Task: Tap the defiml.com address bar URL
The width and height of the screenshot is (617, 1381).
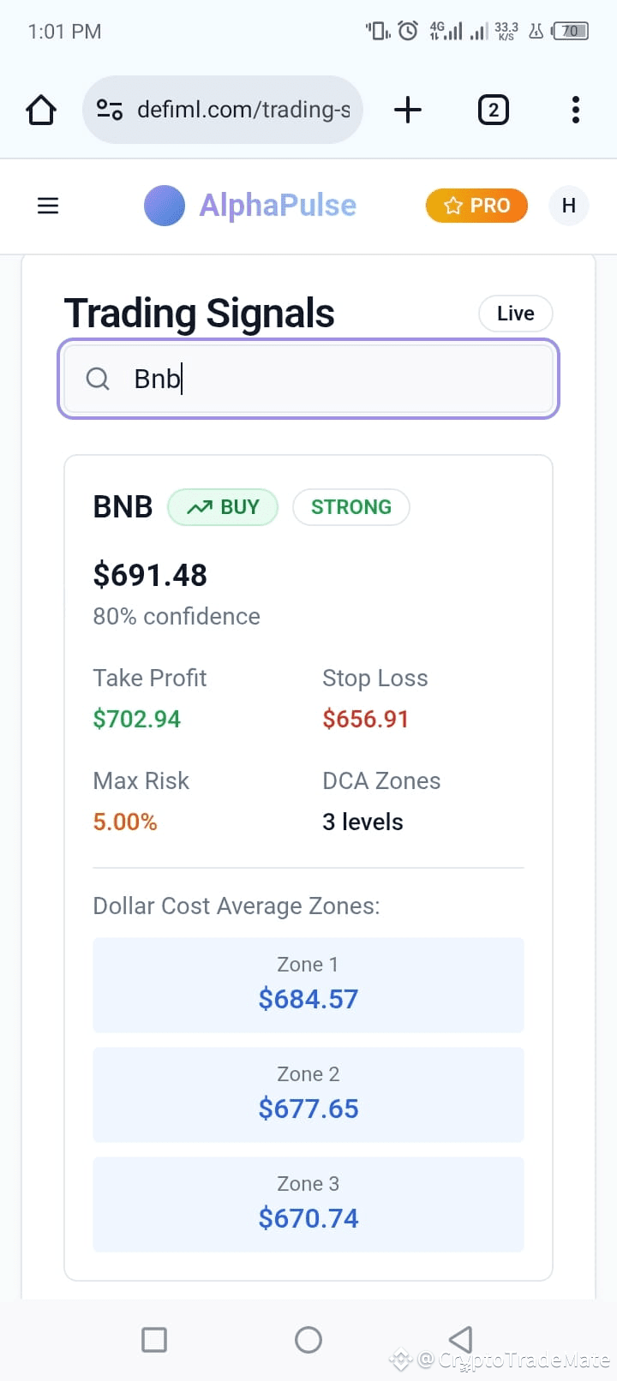Action: [x=243, y=110]
